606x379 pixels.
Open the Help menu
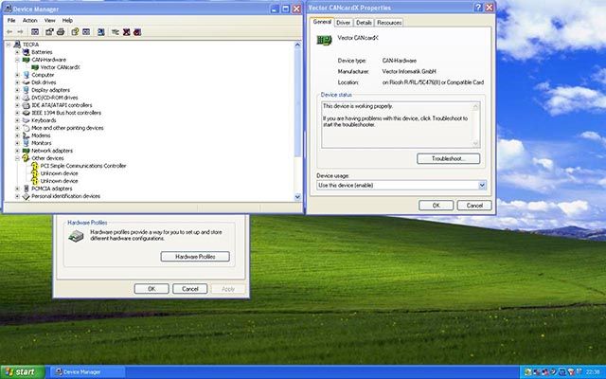(67, 20)
